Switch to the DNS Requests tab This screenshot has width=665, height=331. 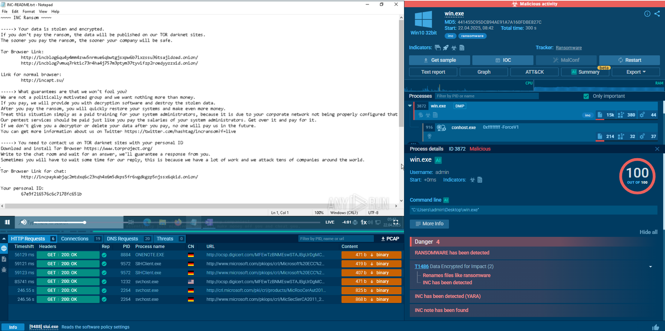pyautogui.click(x=122, y=239)
